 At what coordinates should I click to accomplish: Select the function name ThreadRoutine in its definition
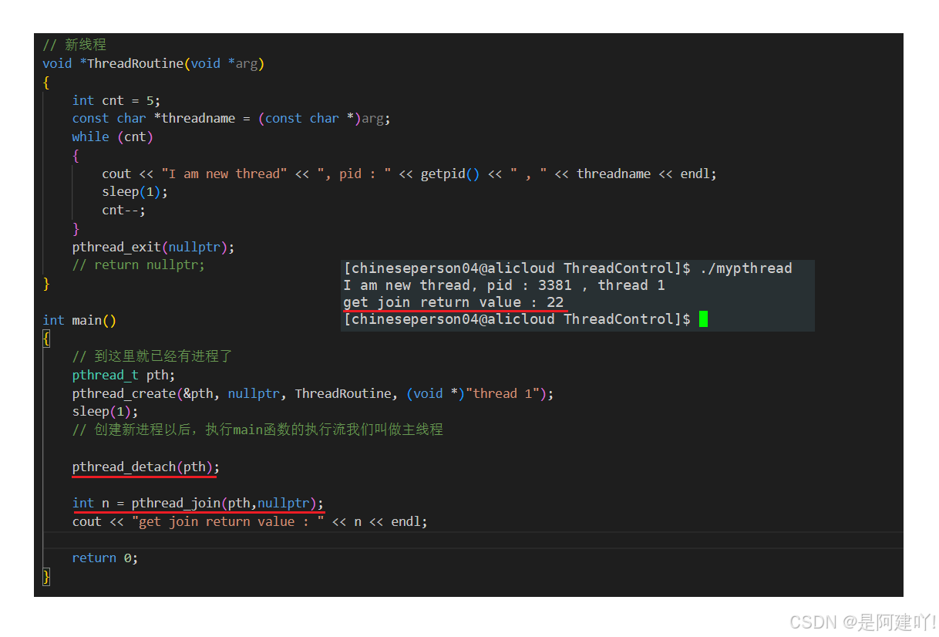(x=135, y=63)
